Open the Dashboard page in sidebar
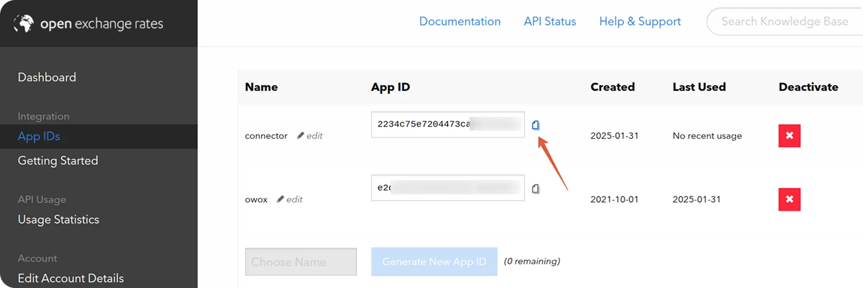 pyautogui.click(x=47, y=77)
